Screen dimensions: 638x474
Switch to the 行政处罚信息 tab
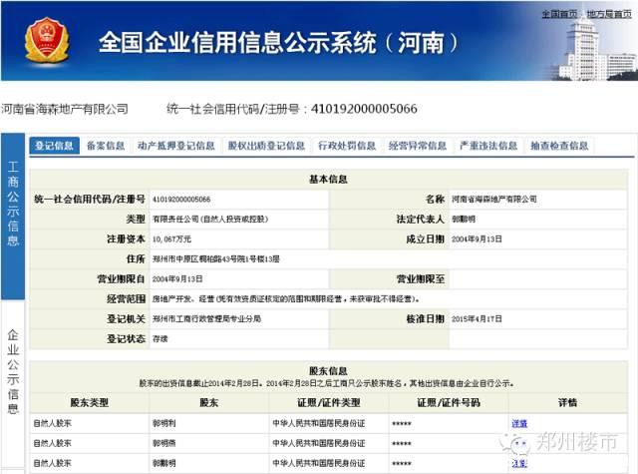[347, 146]
